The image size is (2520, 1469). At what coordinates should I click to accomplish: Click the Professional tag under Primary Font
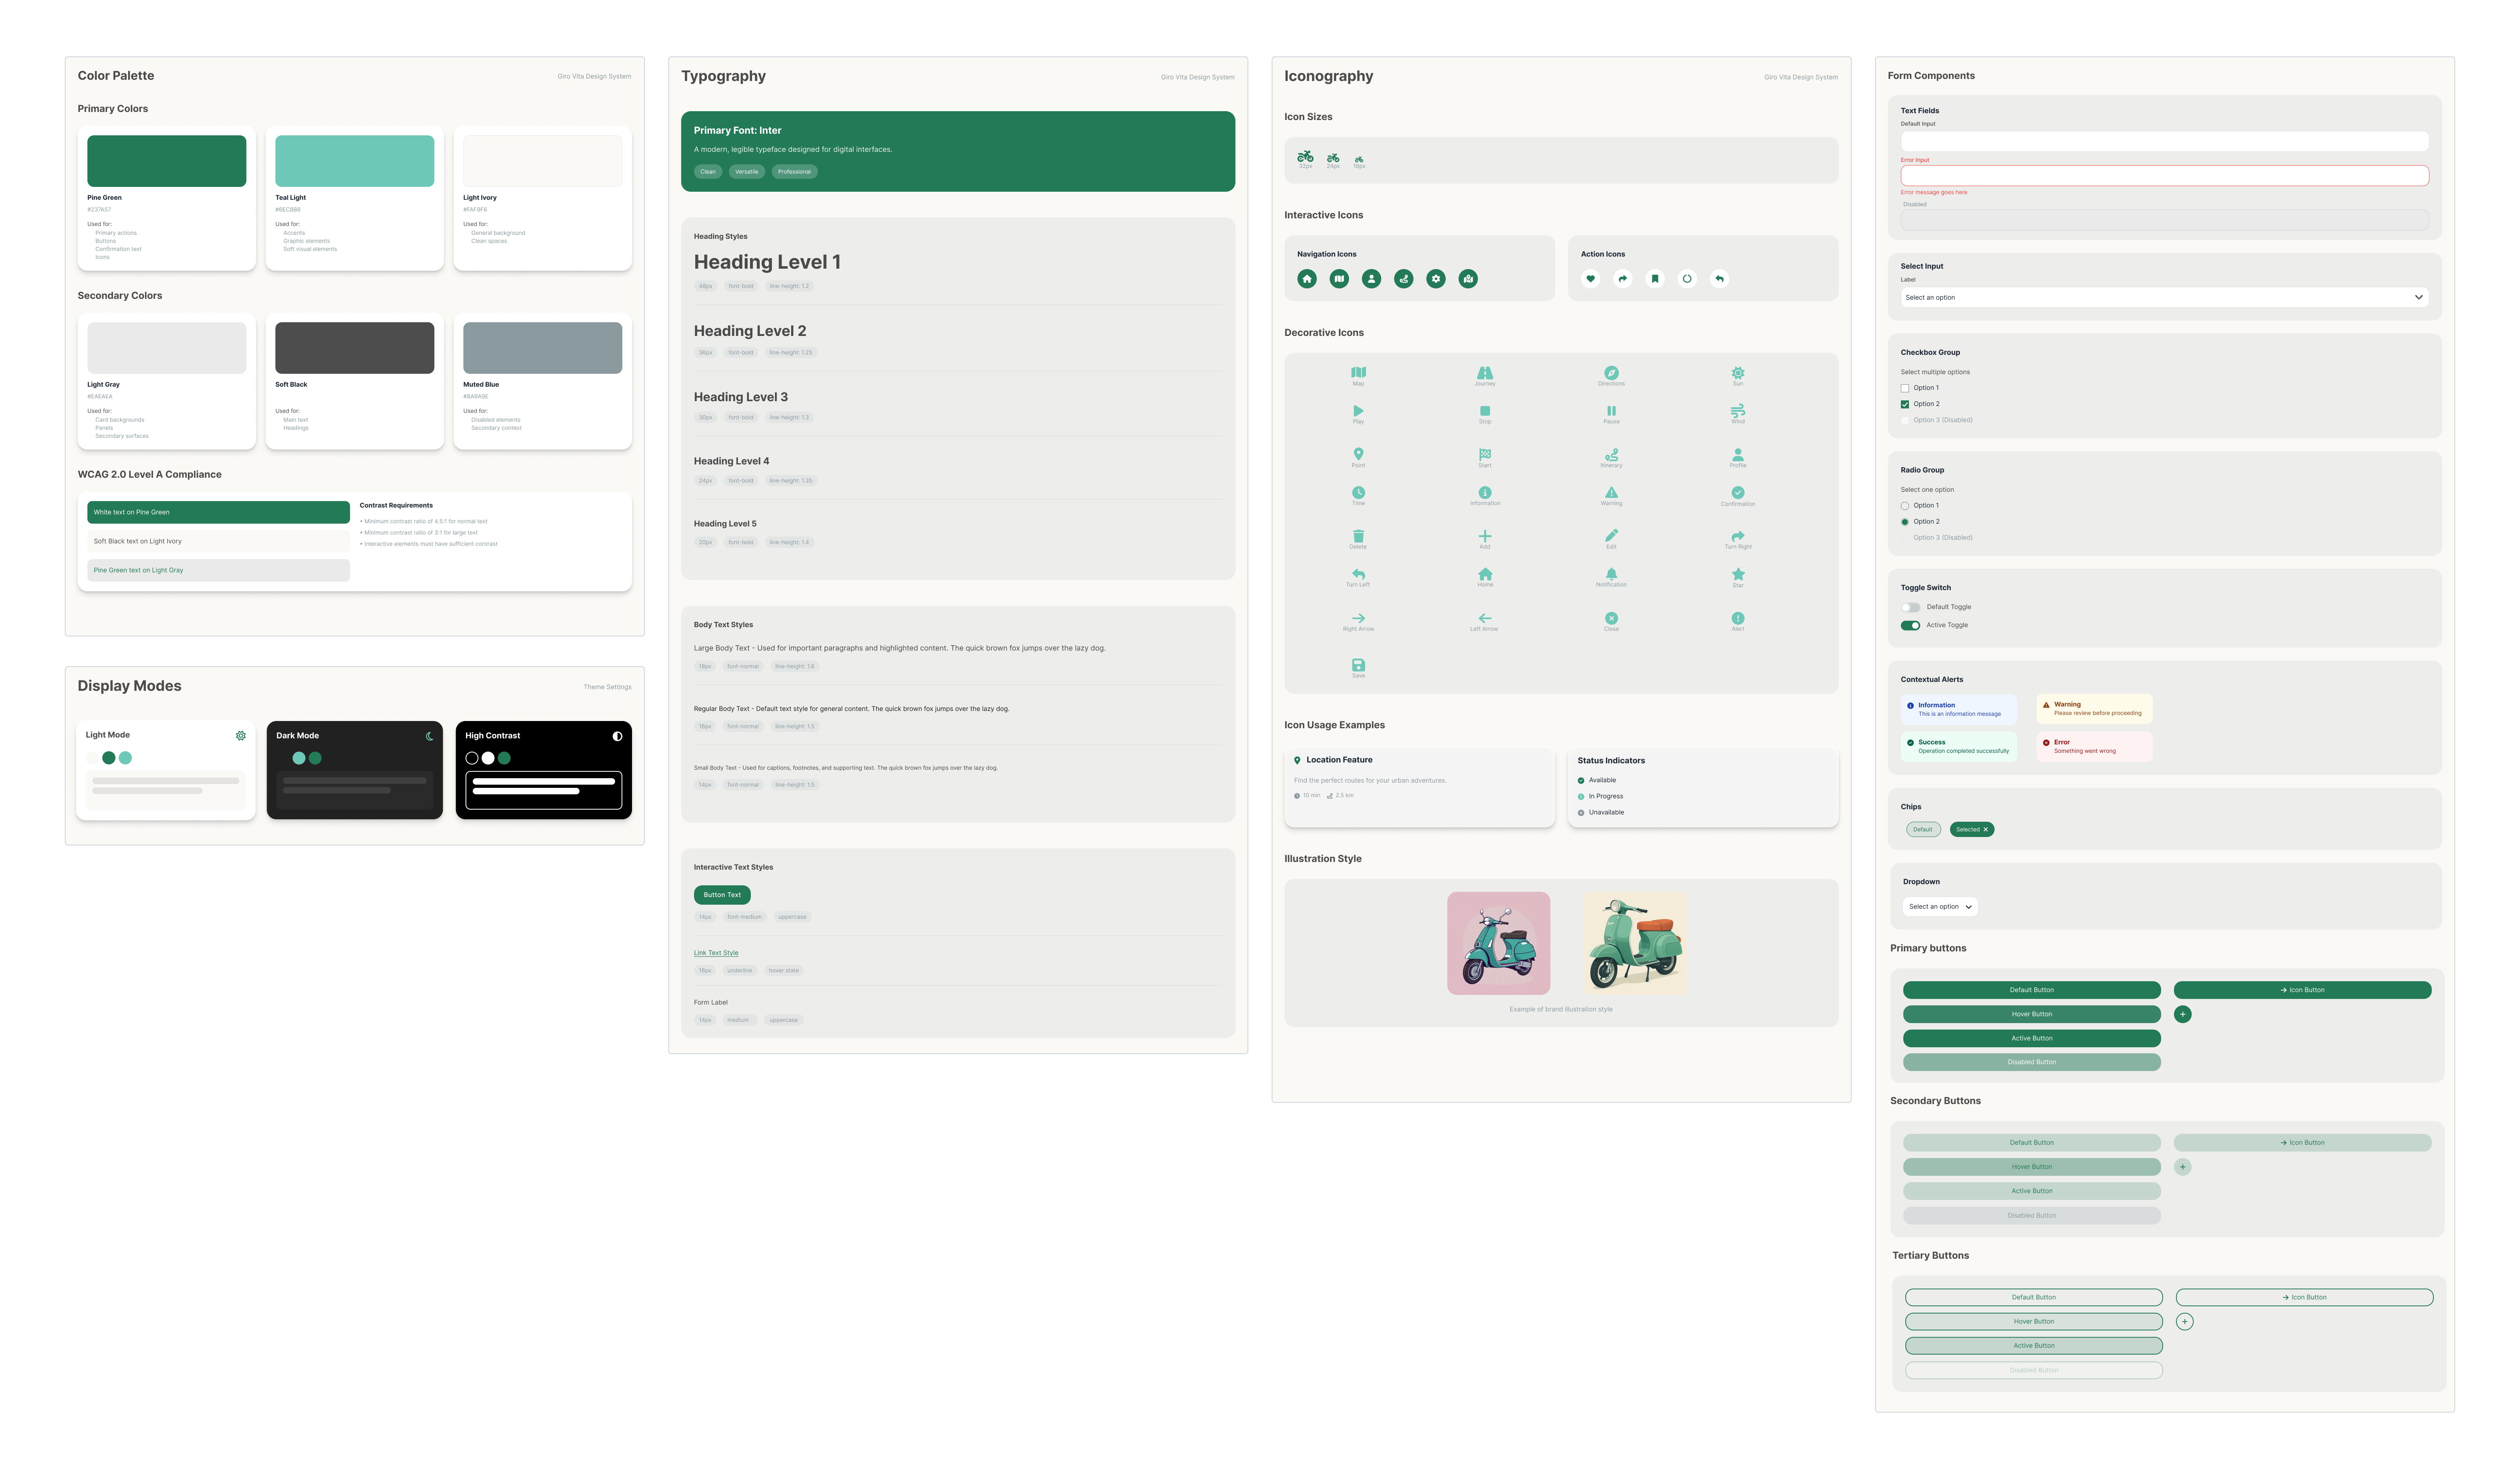795,171
